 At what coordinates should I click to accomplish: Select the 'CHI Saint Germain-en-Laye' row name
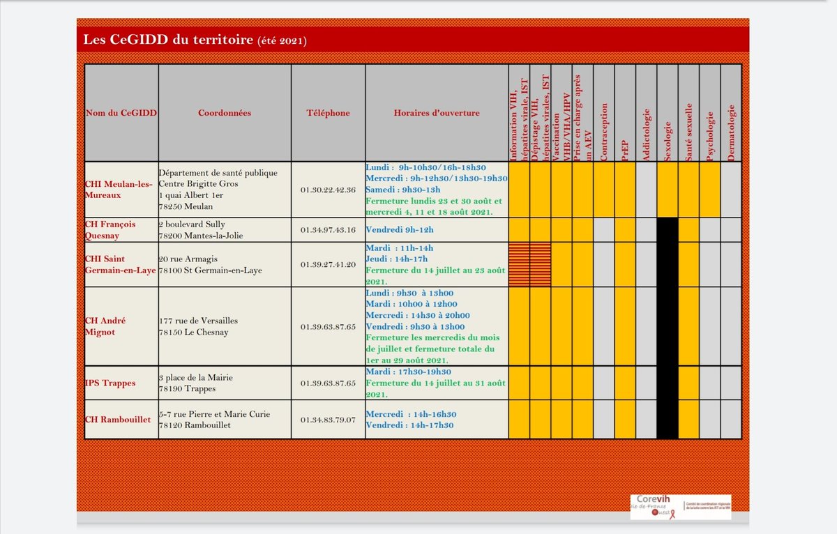coord(121,265)
